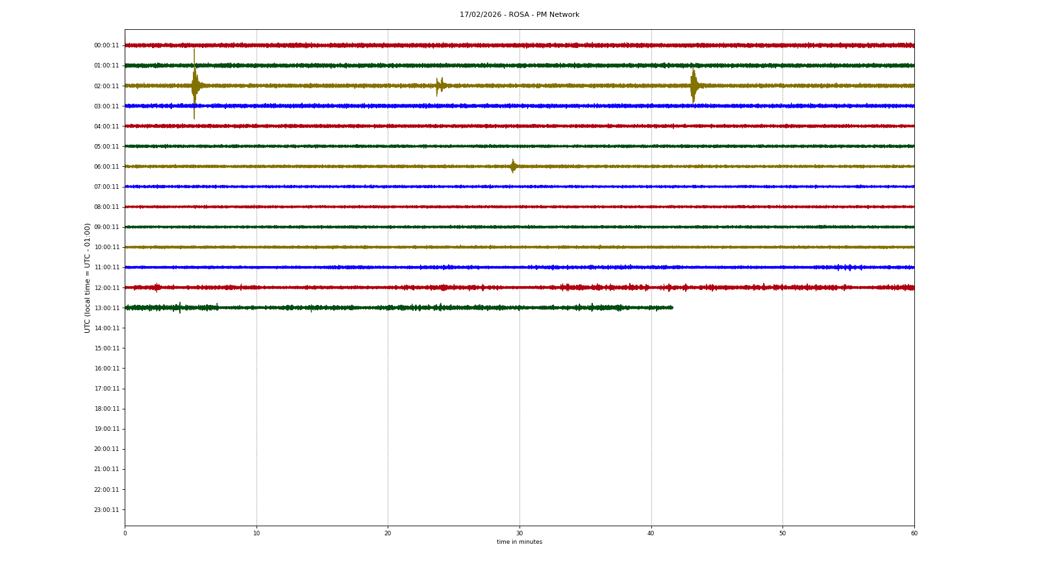
Task: Click the 'time in minutes' x-axis label
Action: (x=519, y=542)
